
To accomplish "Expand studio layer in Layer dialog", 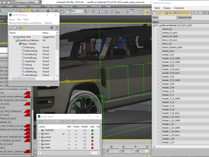I will pyautogui.click(x=40, y=144).
